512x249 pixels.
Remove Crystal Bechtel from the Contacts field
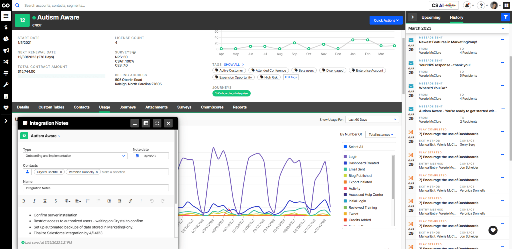(x=61, y=172)
